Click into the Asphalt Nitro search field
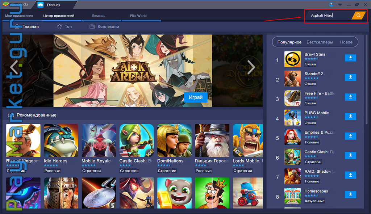 pyautogui.click(x=330, y=15)
